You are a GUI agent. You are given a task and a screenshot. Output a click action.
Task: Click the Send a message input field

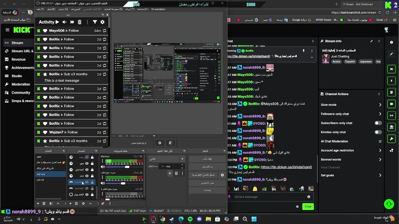(x=270, y=197)
